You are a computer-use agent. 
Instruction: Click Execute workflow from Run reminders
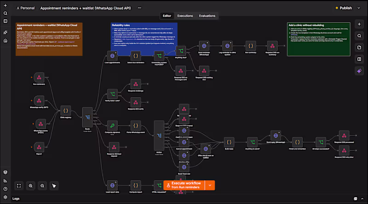pos(184,185)
